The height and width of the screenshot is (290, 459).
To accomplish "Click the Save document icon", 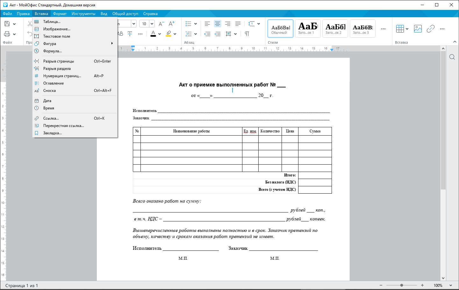I will [7, 24].
